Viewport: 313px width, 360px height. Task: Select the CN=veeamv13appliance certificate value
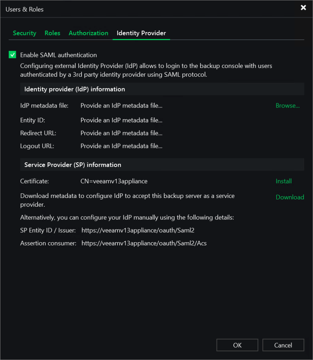114,181
